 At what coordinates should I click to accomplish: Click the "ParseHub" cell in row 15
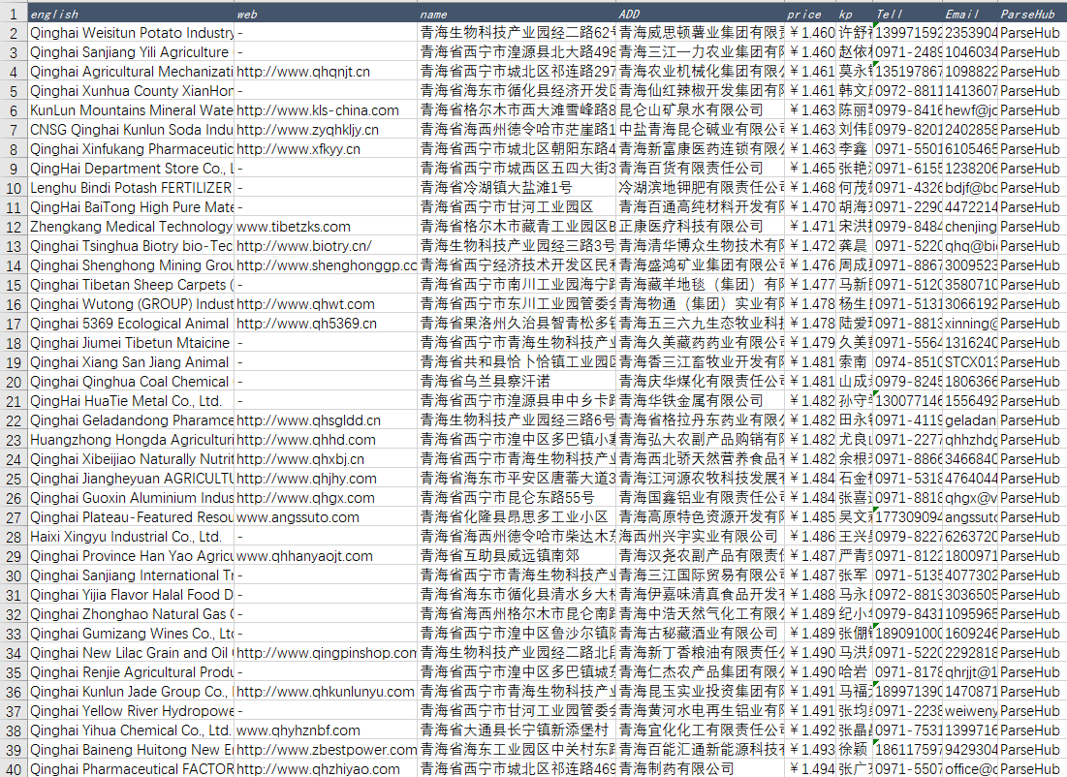tap(1031, 285)
